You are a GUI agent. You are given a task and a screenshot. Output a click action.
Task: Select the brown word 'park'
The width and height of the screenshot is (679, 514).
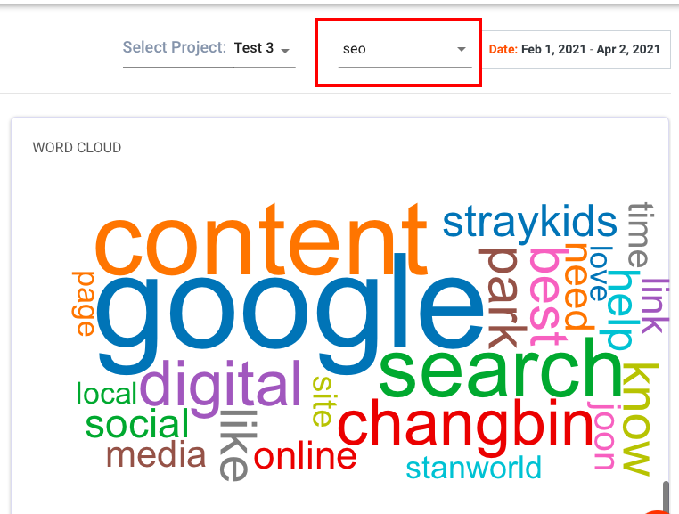[x=503, y=298]
